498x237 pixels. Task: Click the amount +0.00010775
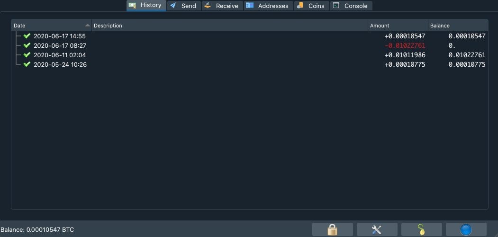[x=405, y=65]
